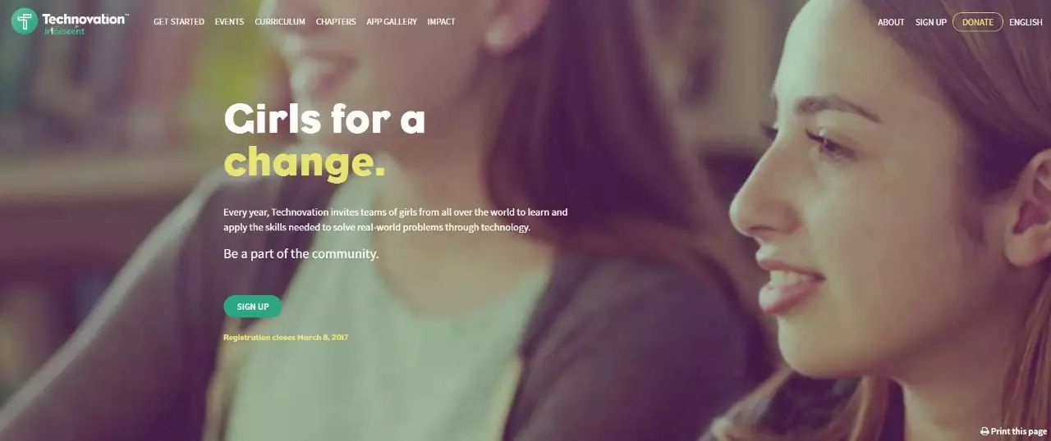Open the CURRICULUM section
This screenshot has width=1051, height=441.
point(280,22)
